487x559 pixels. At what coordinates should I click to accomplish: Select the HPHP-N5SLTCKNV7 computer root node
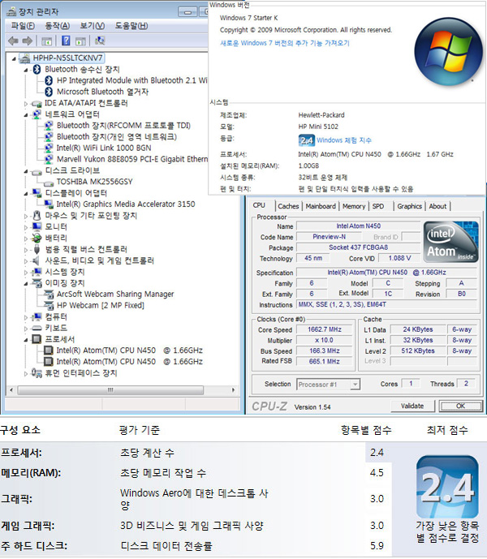point(68,58)
